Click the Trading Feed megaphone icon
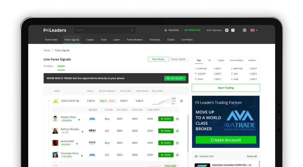Image resolution: width=303 pixels, height=167 pixels. [196, 156]
